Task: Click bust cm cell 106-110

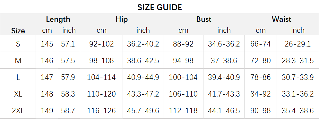Action: click(x=183, y=94)
